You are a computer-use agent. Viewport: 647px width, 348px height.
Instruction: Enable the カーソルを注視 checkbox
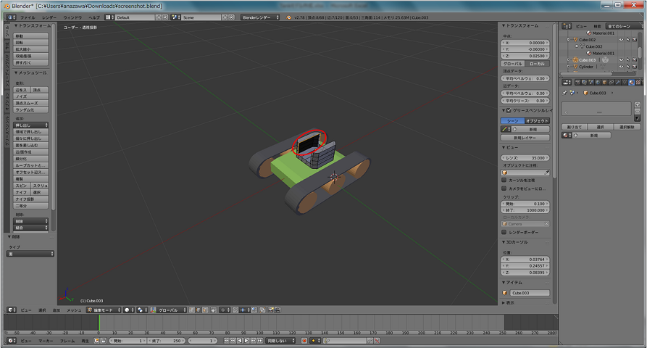pos(504,180)
